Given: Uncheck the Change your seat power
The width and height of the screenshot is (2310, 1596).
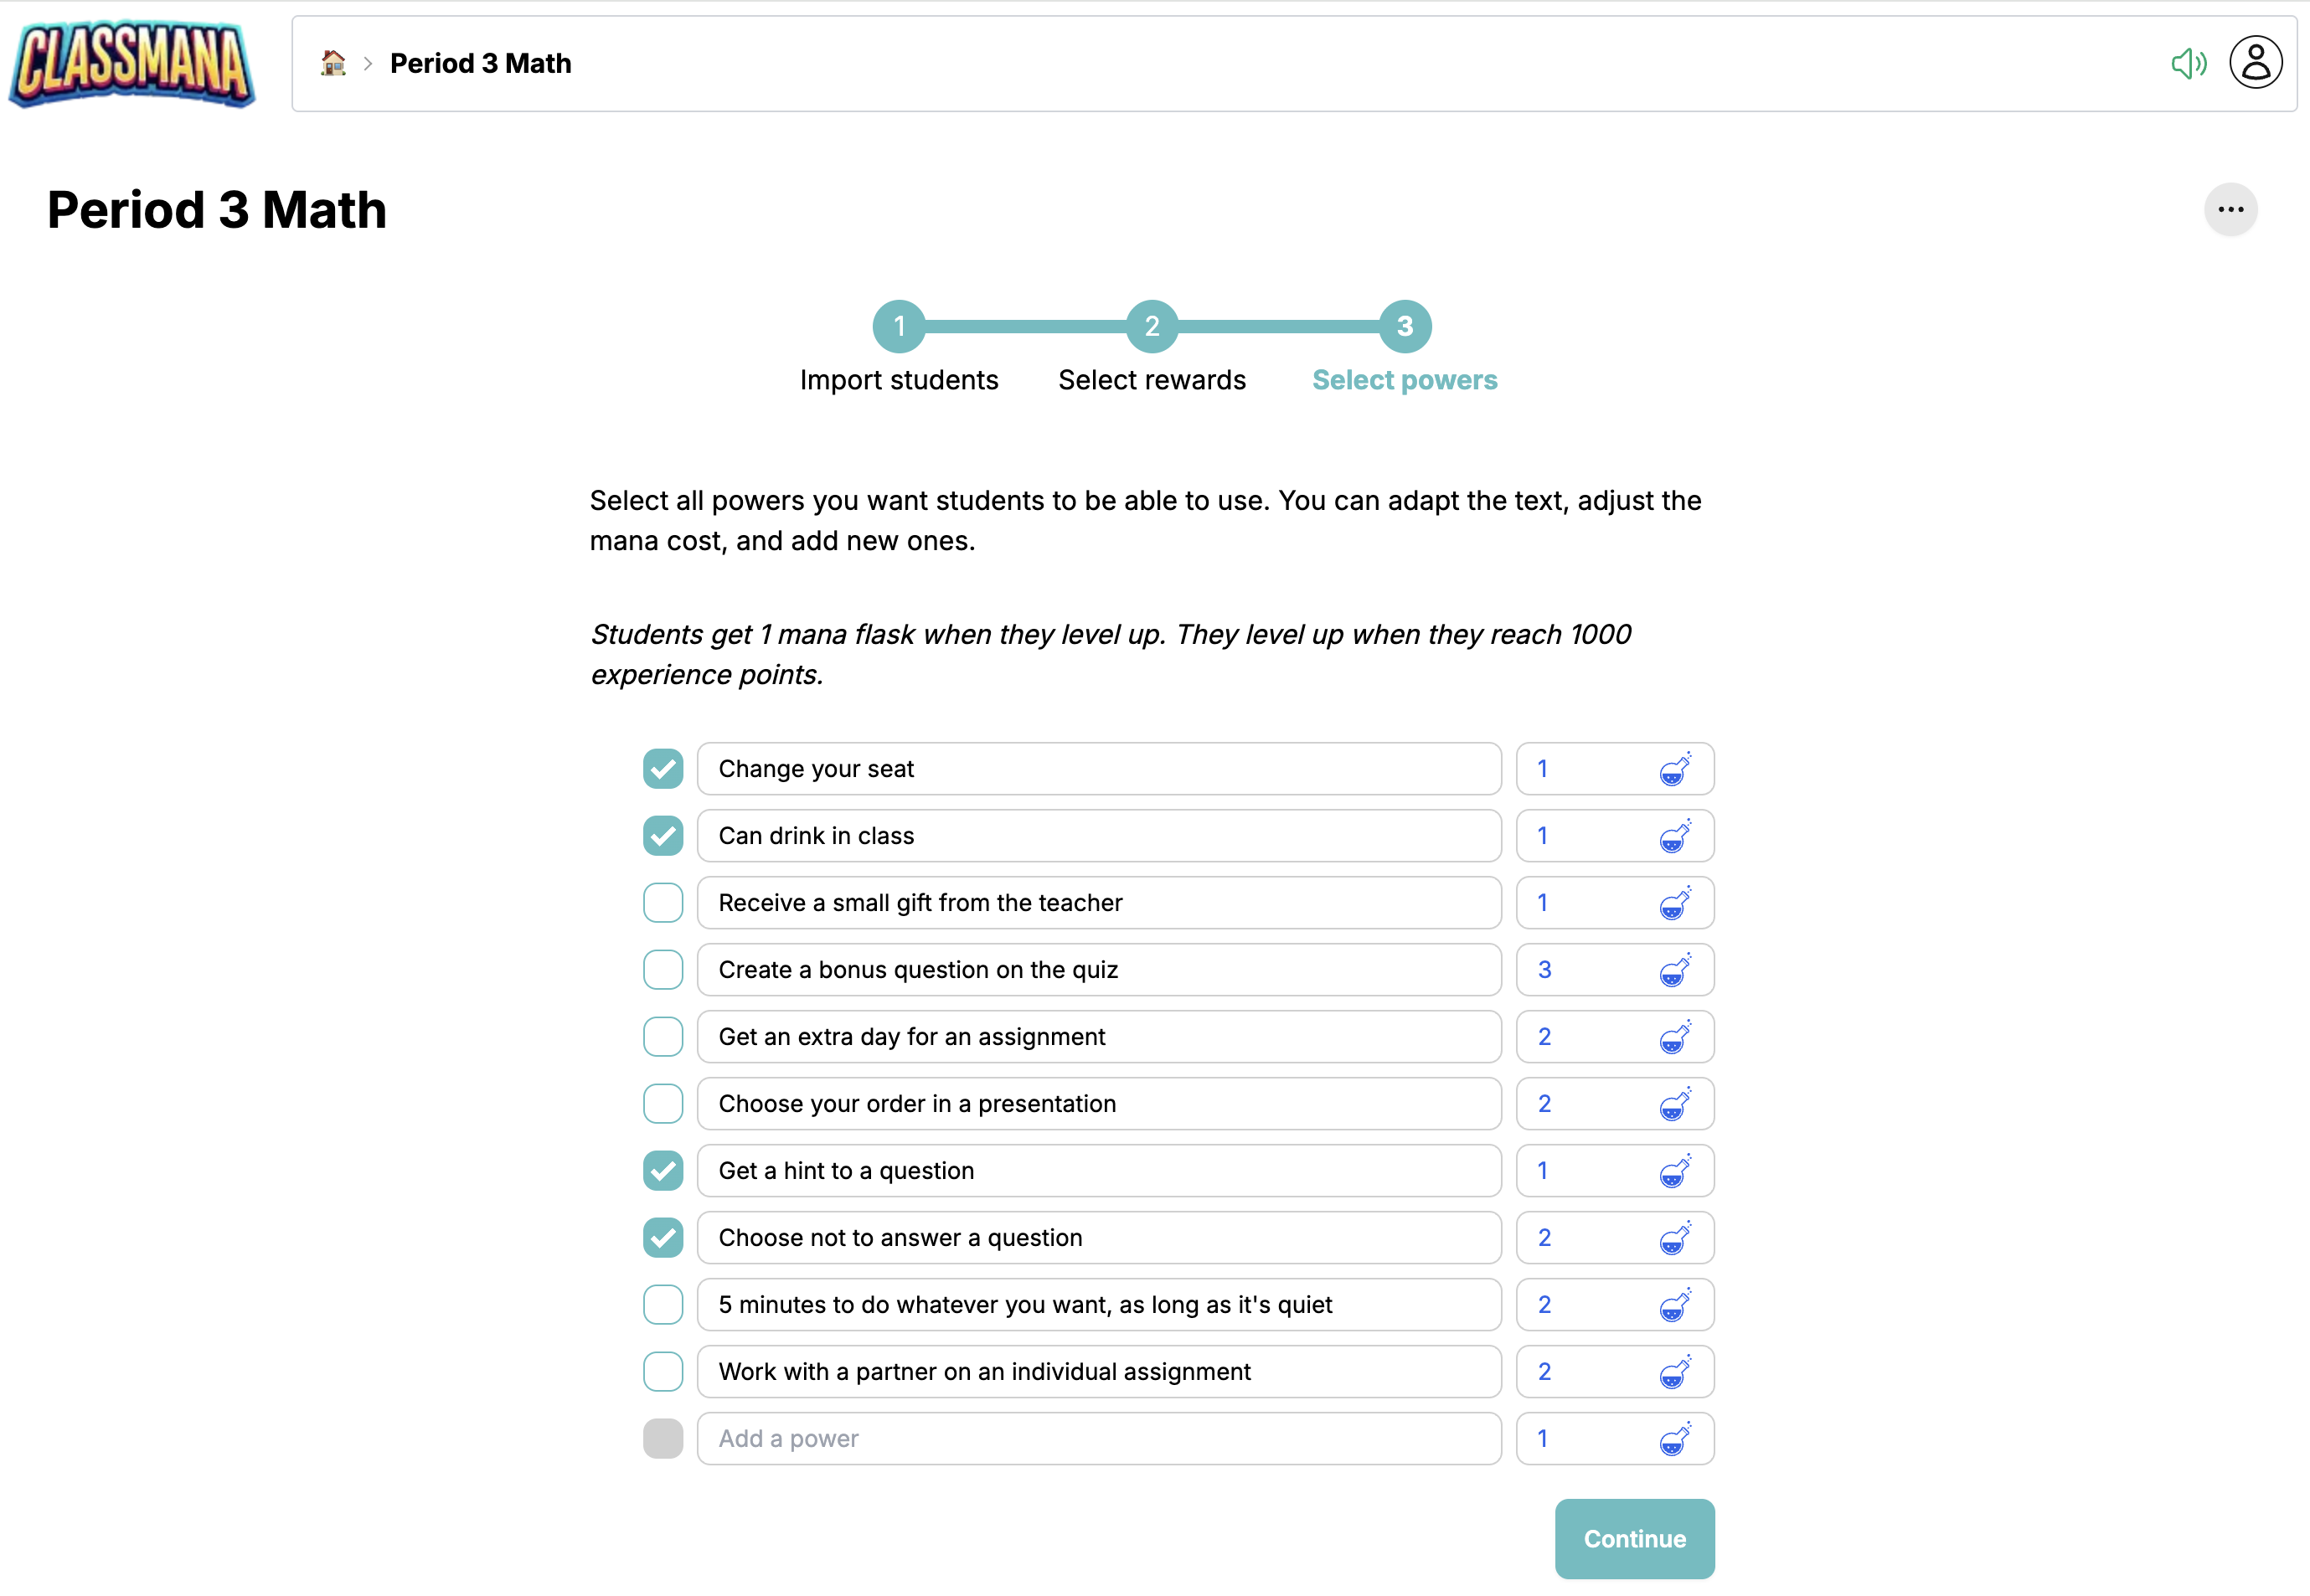Looking at the screenshot, I should click(x=663, y=769).
